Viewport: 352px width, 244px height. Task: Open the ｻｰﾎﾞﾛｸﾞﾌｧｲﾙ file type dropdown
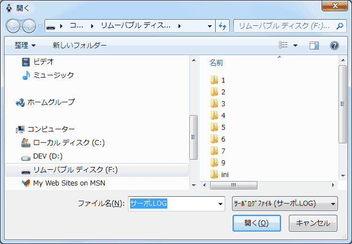284,204
